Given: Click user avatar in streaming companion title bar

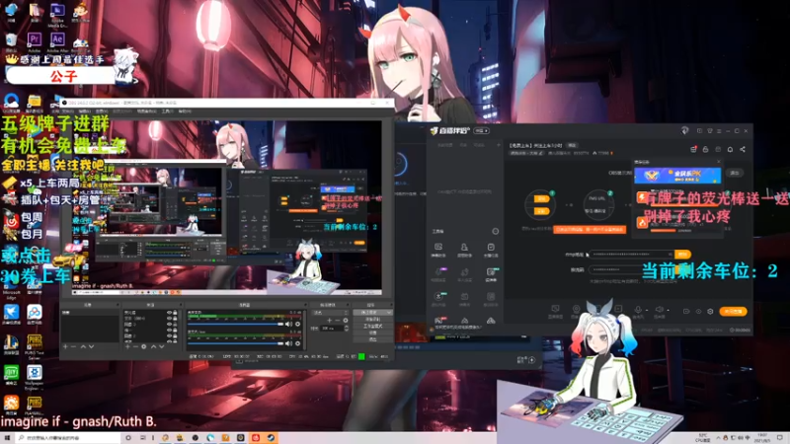Looking at the screenshot, I should [684, 130].
